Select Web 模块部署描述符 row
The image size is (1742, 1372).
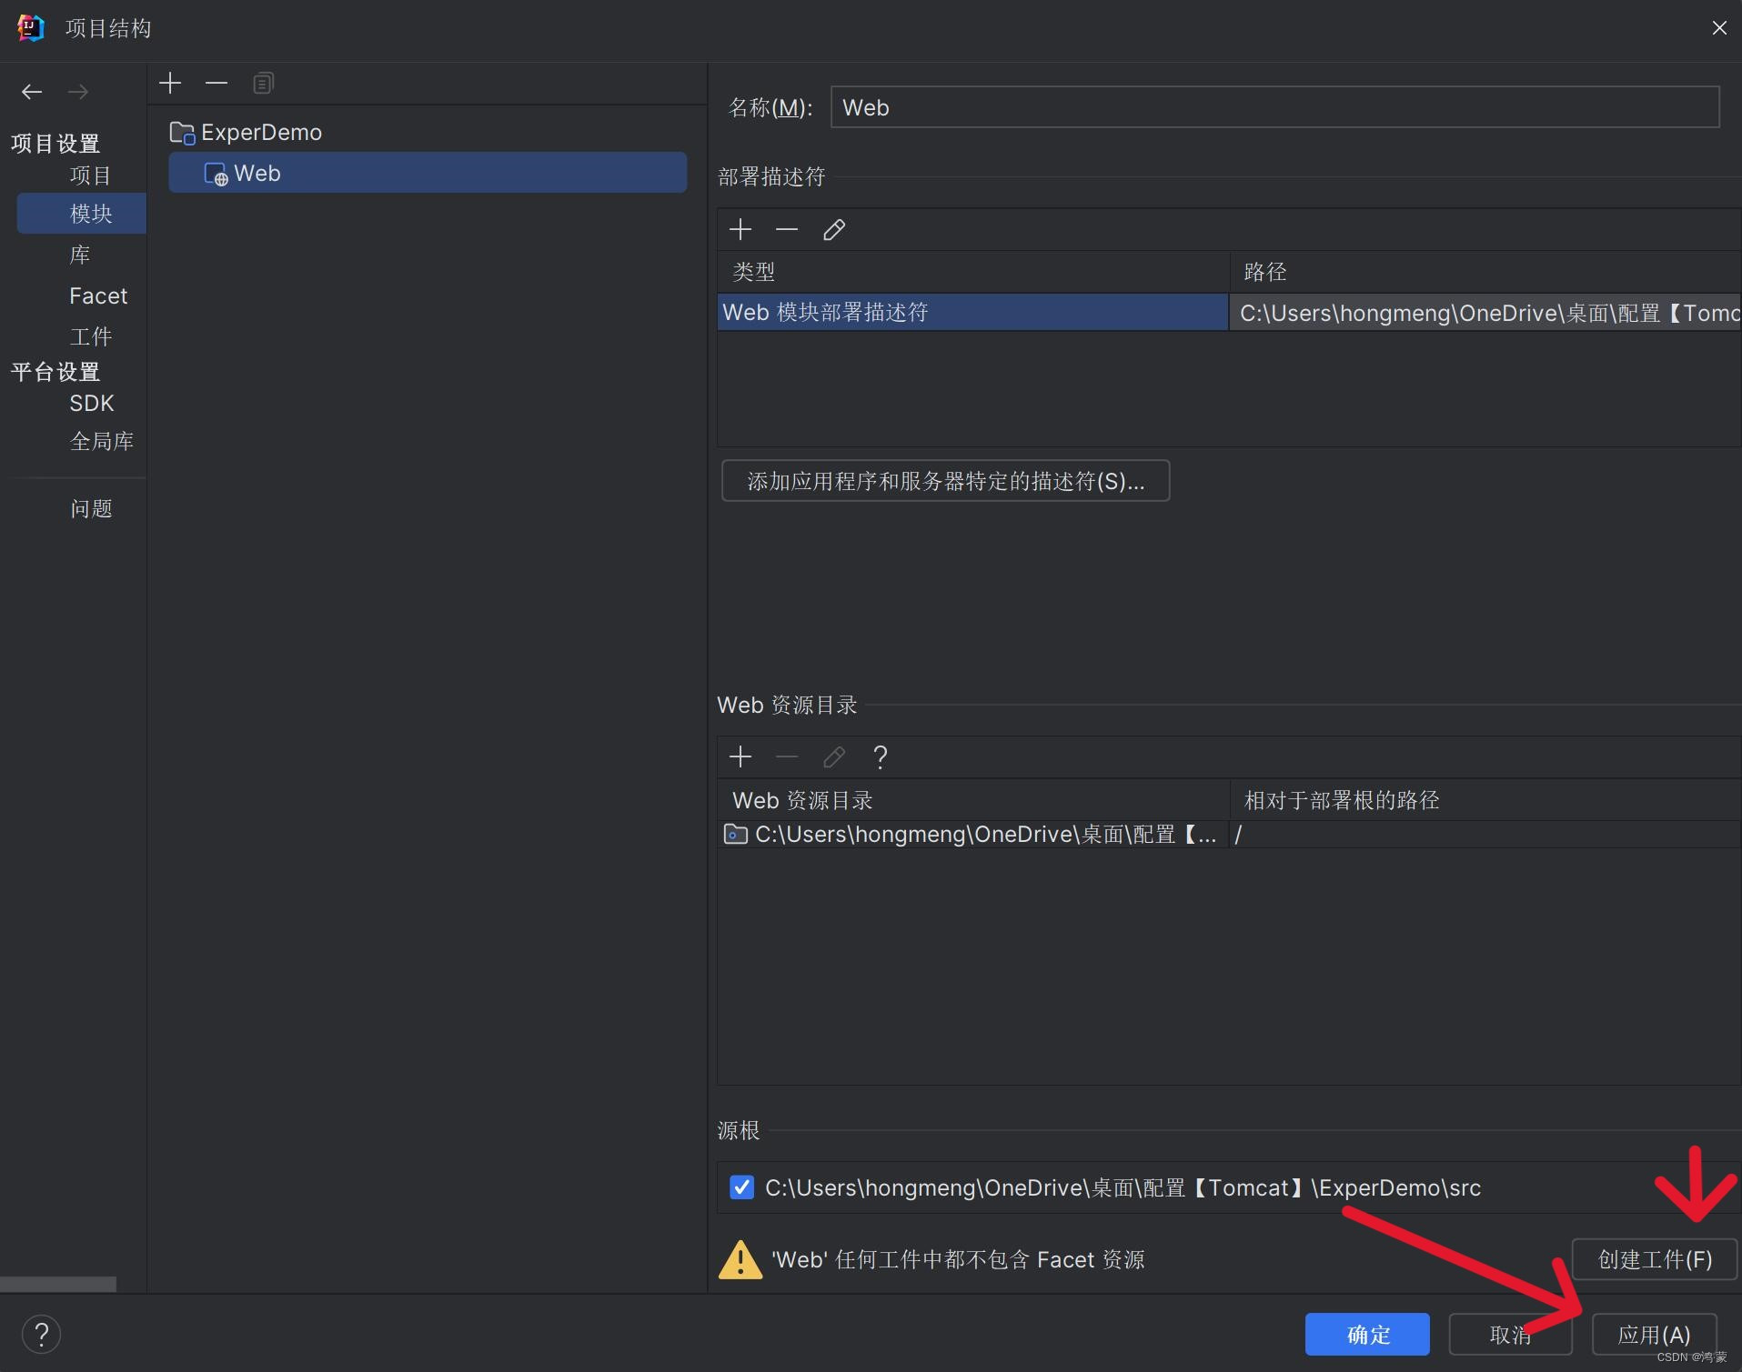972,312
